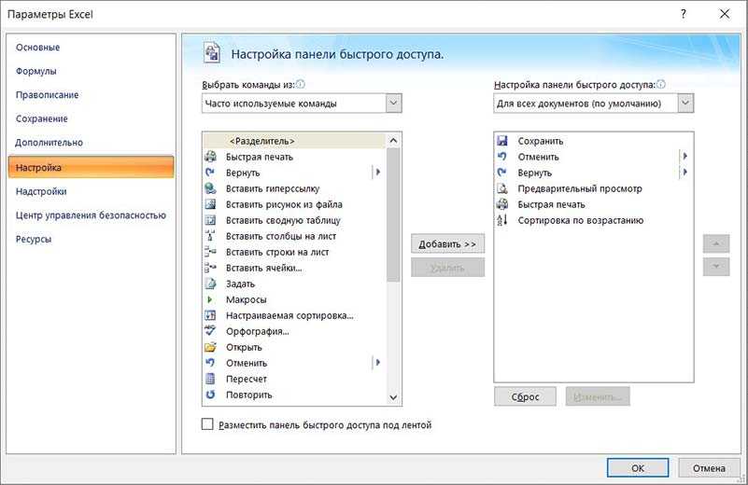The height and width of the screenshot is (485, 748).
Task: Click the Save diskette icon in right list
Action: click(x=501, y=141)
